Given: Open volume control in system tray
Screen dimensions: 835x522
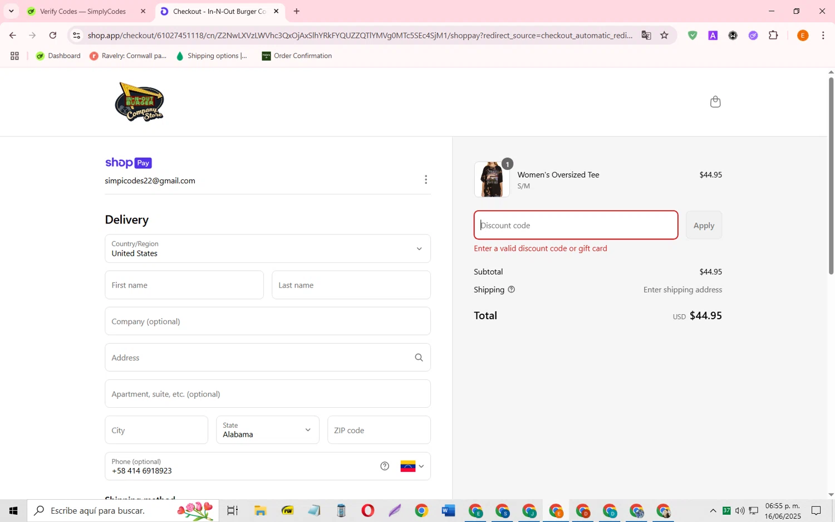Looking at the screenshot, I should (x=740, y=510).
